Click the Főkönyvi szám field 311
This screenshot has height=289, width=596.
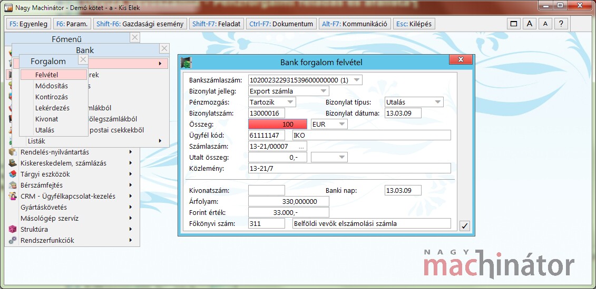267,223
